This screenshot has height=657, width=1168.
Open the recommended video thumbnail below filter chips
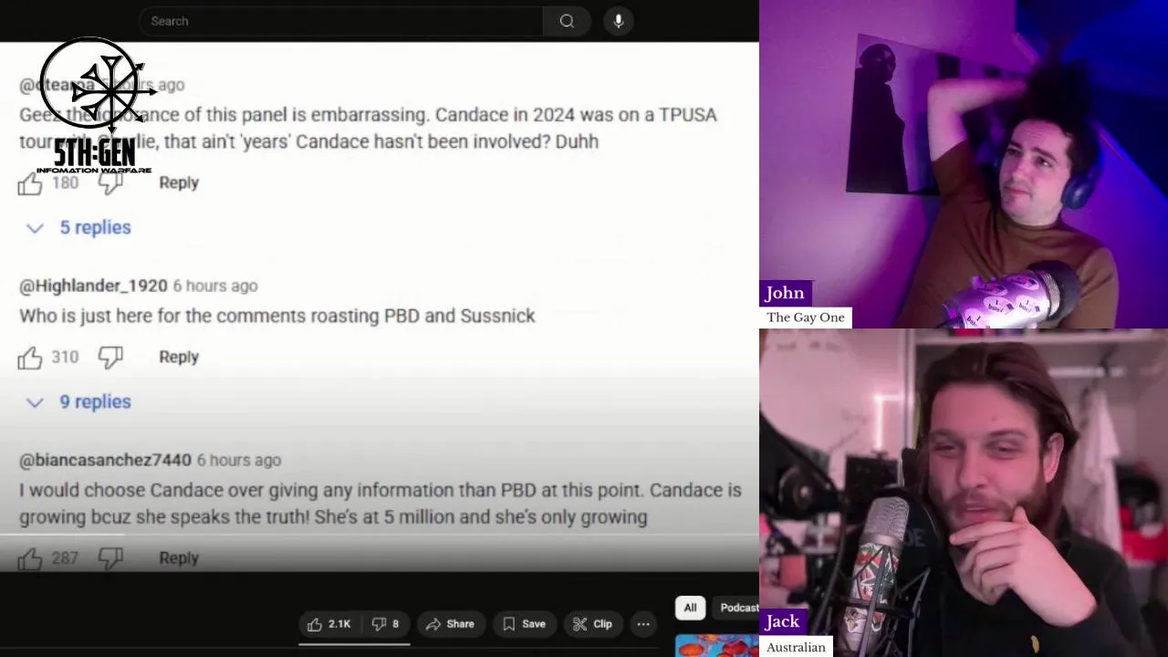click(x=717, y=646)
